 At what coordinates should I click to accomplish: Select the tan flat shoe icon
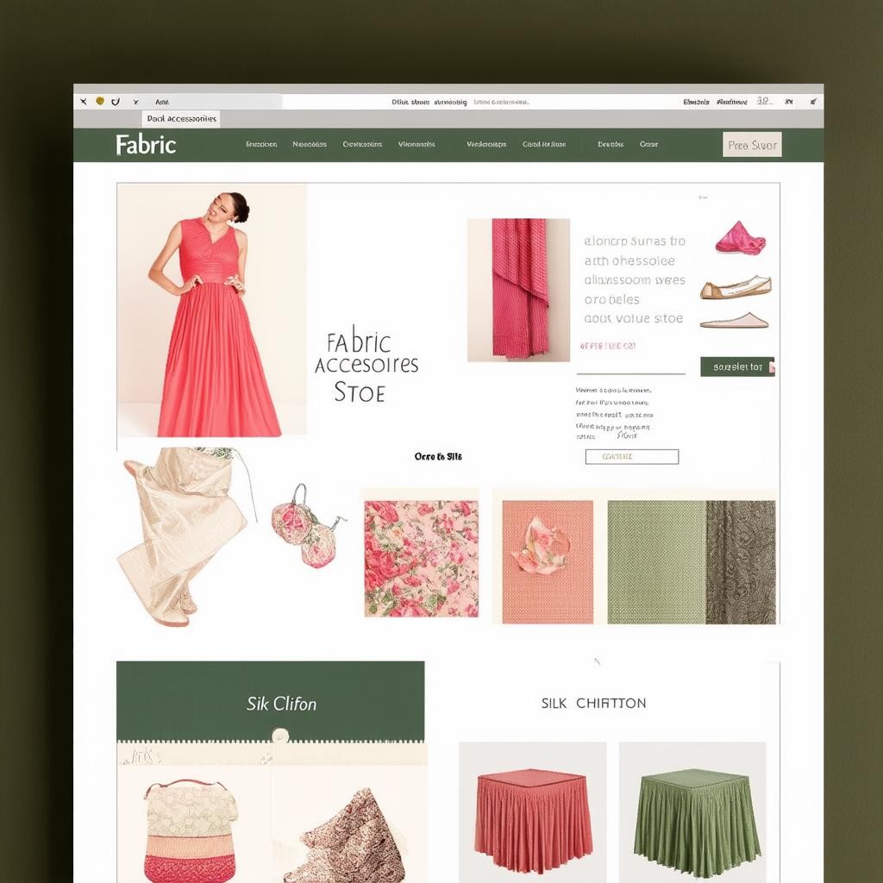pos(736,288)
